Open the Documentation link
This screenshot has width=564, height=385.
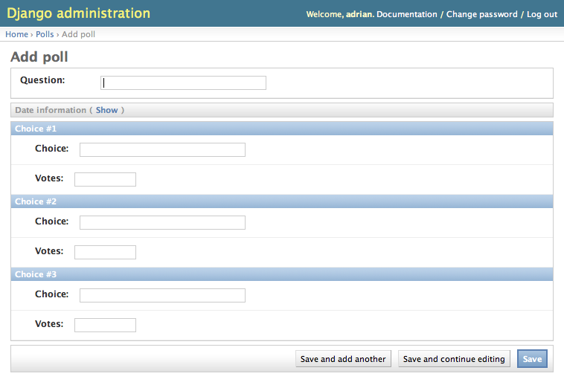[x=407, y=14]
